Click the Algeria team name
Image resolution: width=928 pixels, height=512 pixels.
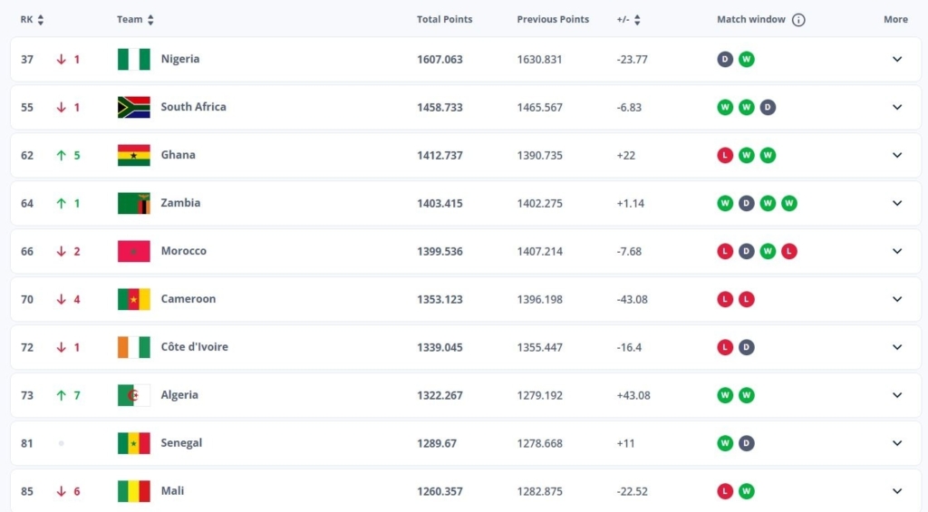pyautogui.click(x=179, y=395)
